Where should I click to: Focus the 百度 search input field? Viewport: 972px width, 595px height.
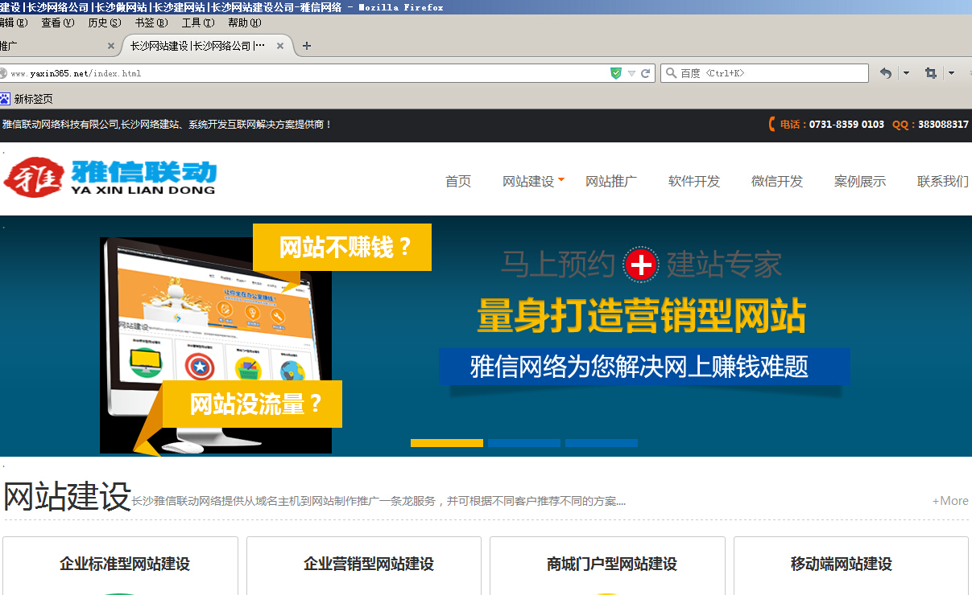pyautogui.click(x=769, y=73)
